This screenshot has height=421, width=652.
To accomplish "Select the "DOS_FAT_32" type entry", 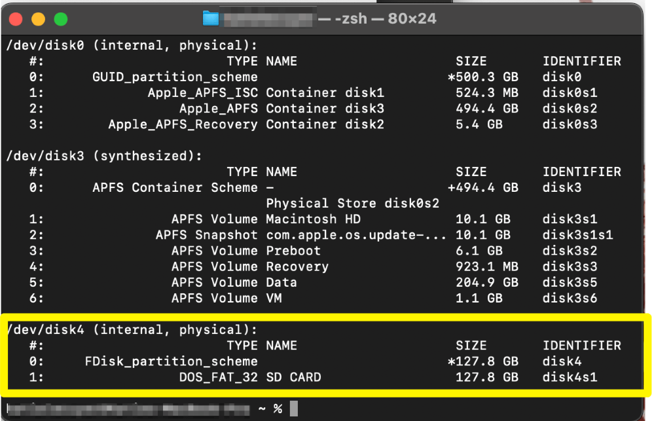I will click(x=218, y=377).
